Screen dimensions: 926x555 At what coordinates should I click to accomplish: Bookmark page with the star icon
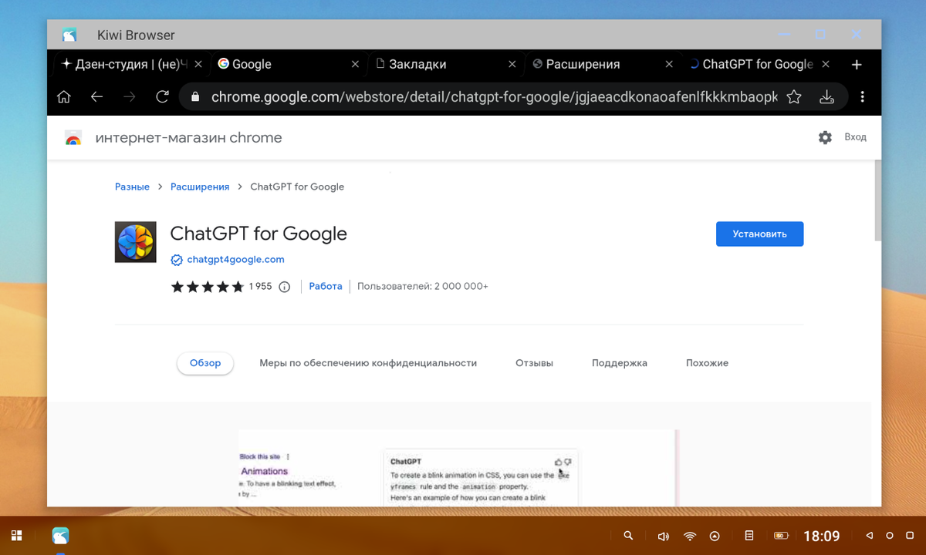pos(793,97)
